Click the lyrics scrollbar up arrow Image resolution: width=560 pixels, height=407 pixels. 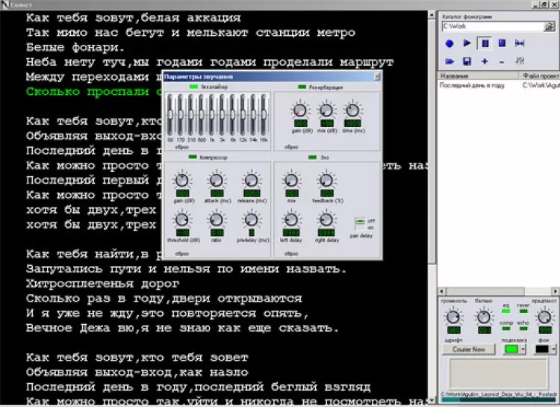click(432, 15)
